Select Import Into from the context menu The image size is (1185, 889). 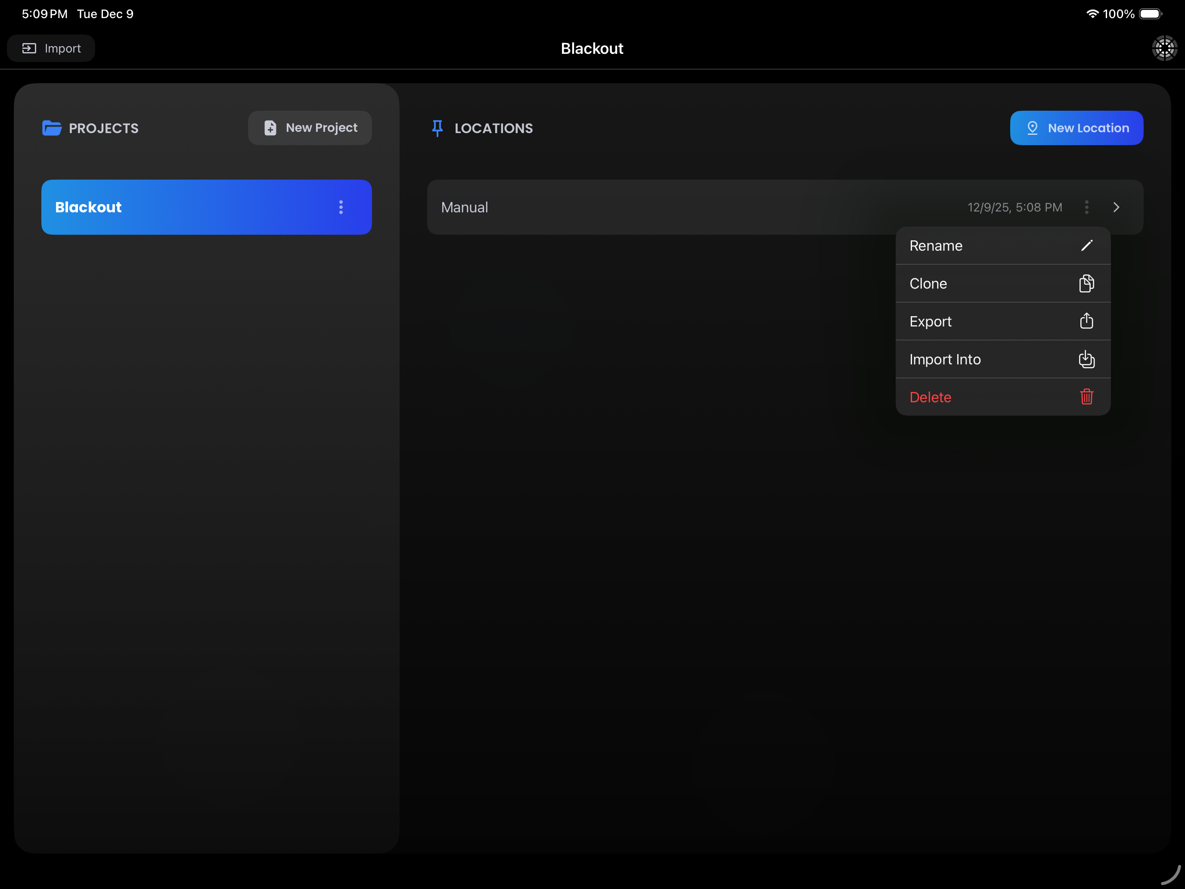tap(945, 359)
